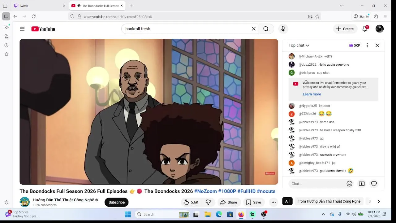Open sidebar settings gear
Screen dimensions: 396x223
(6, 203)
